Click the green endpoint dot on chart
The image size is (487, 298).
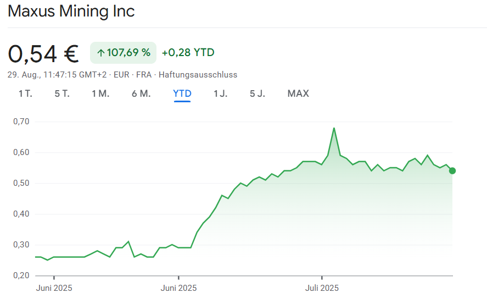point(452,171)
